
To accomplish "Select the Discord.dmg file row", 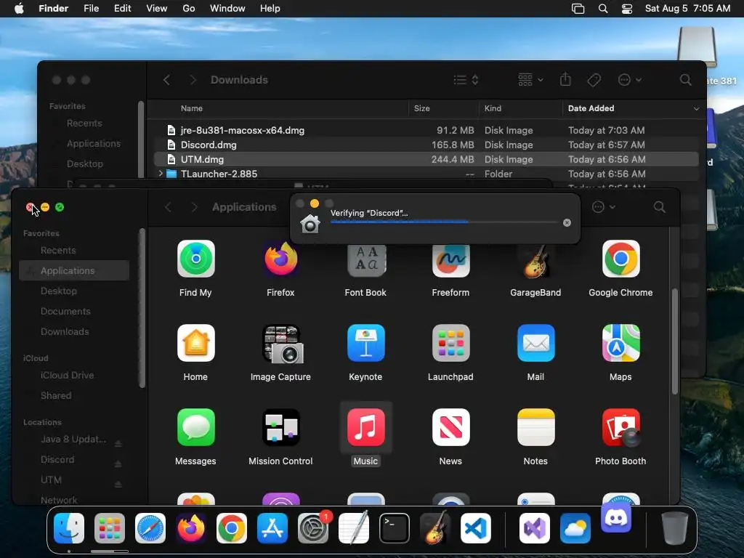I will (426, 145).
